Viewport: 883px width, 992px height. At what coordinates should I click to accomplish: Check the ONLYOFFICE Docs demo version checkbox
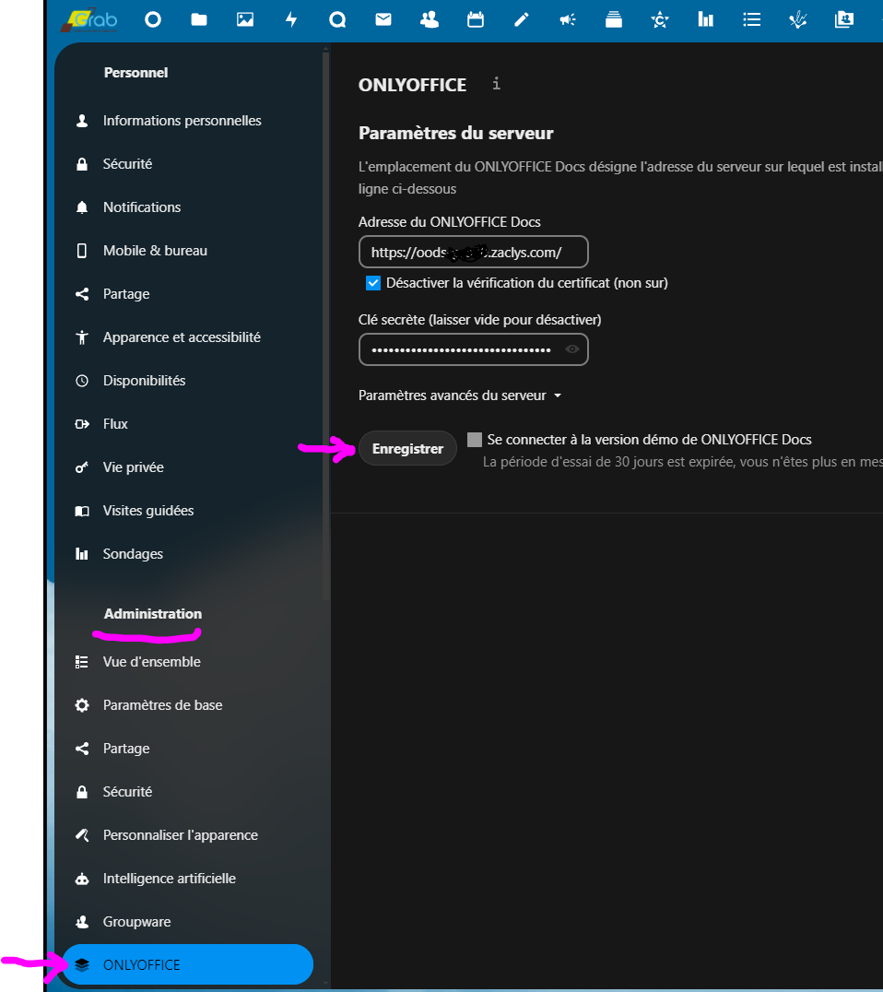tap(475, 440)
